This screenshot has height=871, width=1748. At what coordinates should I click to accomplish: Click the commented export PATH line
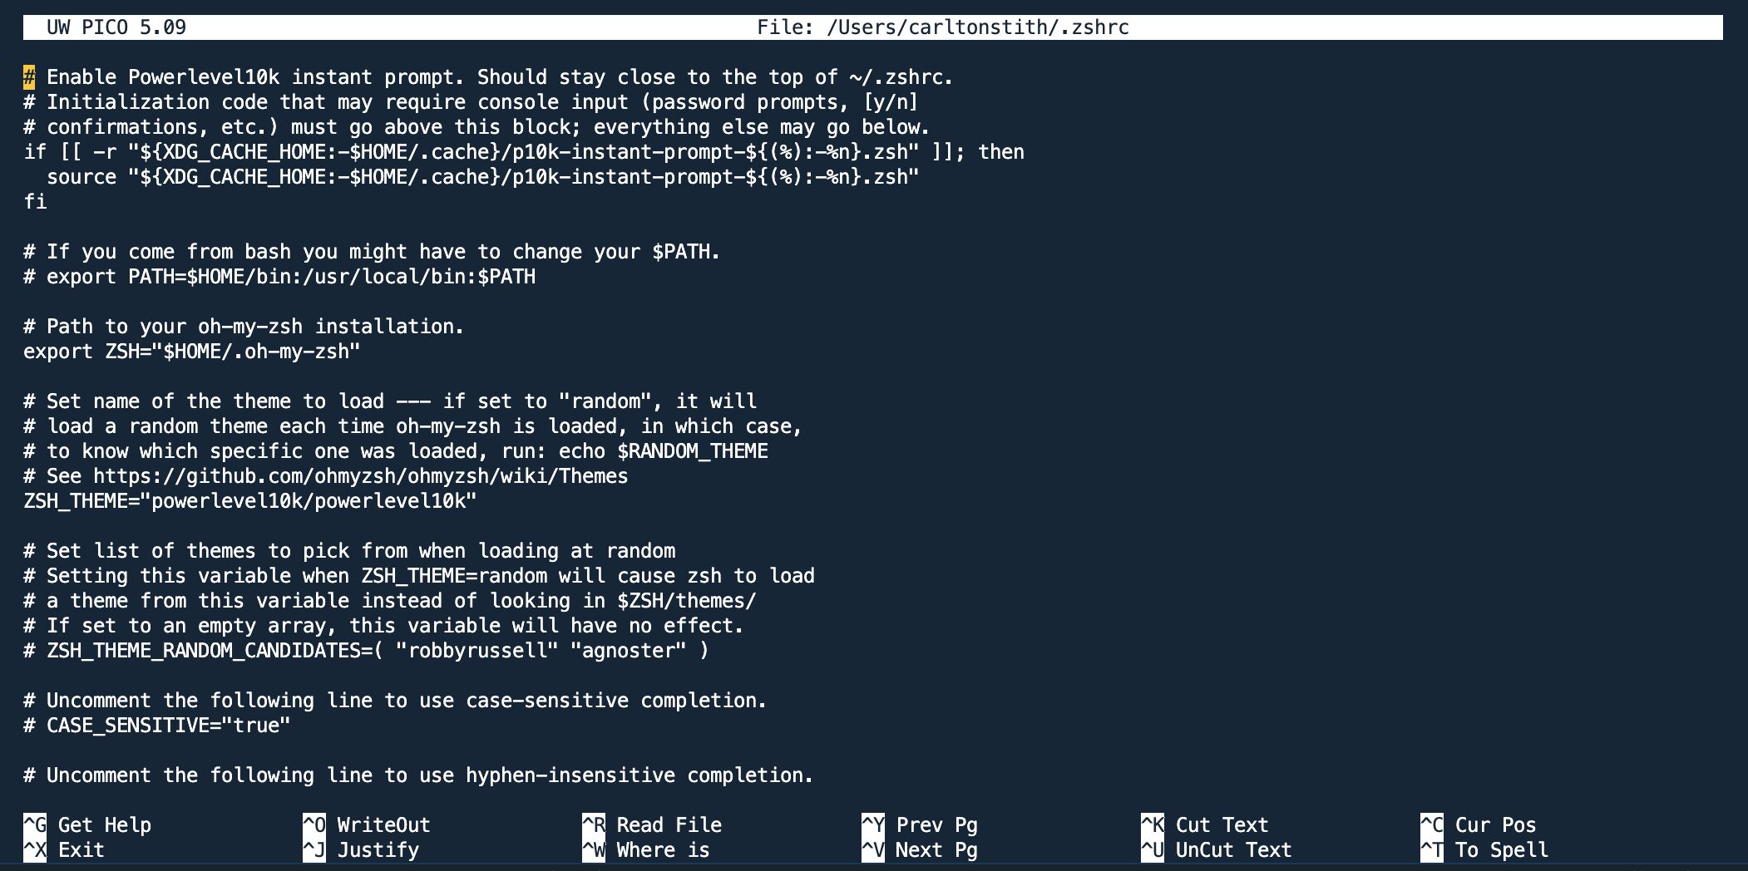click(279, 277)
